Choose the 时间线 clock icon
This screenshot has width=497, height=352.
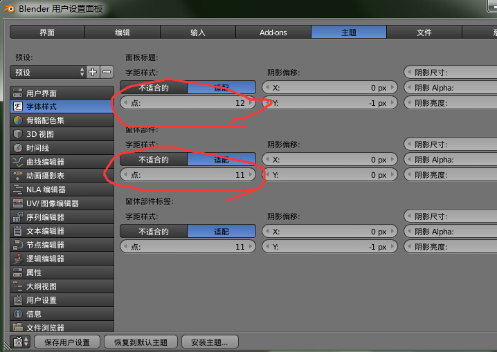[18, 148]
